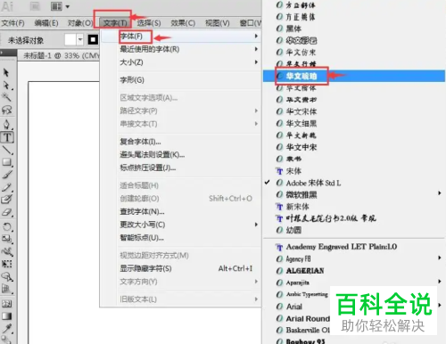The image size is (446, 344).
Task: Select the Eraser tool
Action: 7,212
